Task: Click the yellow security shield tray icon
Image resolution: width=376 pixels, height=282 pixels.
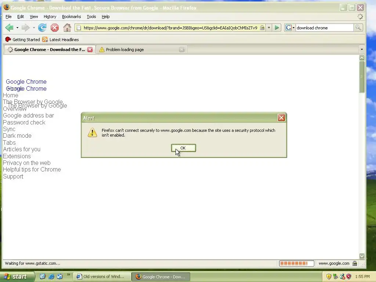Action: click(329, 276)
